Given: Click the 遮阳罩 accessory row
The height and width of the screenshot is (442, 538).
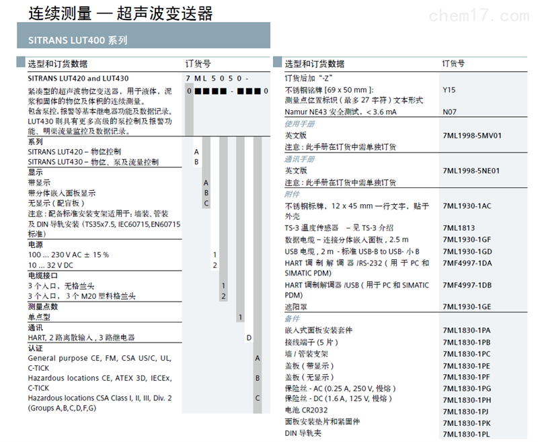Looking at the screenshot, I should click(x=296, y=307).
